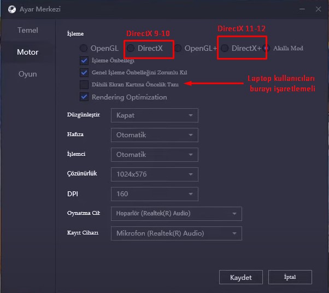Image resolution: width=329 pixels, height=293 pixels.
Task: Open the Çözünürlük dropdown showing 1024x576
Action: point(155,174)
